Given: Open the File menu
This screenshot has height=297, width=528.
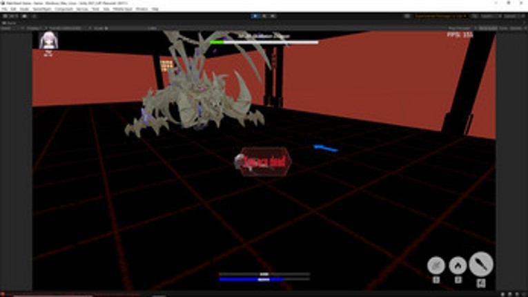Looking at the screenshot, I should (x=4, y=9).
